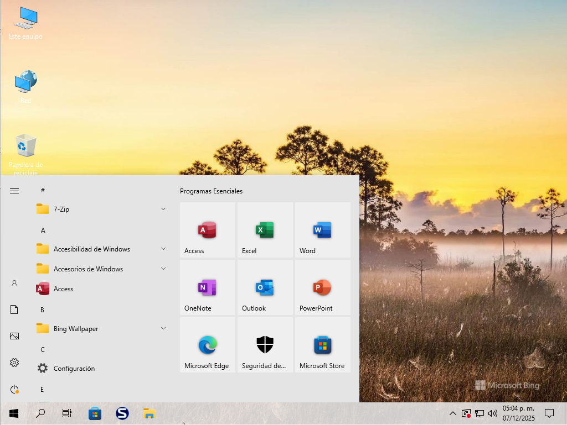Open the volume control in system tray
This screenshot has height=425, width=567.
[493, 413]
